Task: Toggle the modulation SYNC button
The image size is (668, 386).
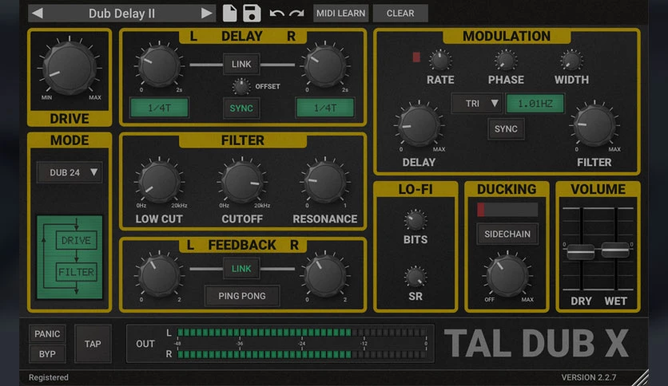Action: pos(506,129)
